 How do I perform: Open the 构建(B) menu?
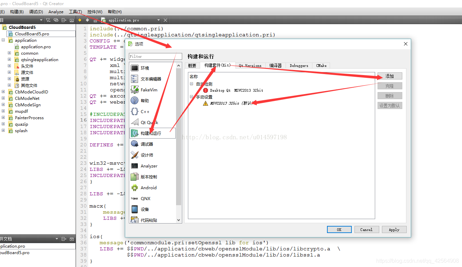point(17,12)
